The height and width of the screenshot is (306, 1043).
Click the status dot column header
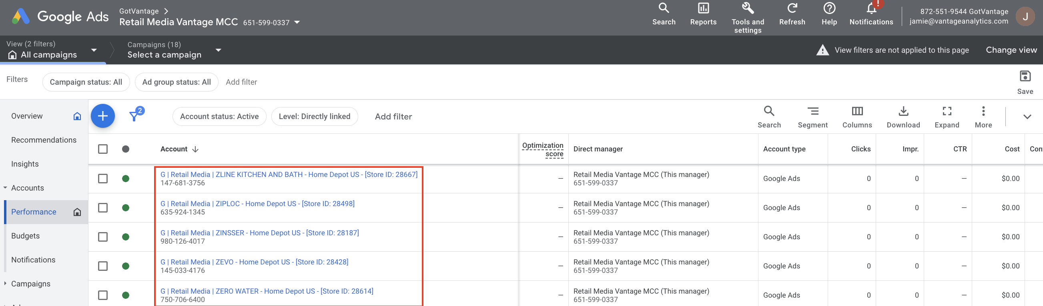tap(126, 149)
